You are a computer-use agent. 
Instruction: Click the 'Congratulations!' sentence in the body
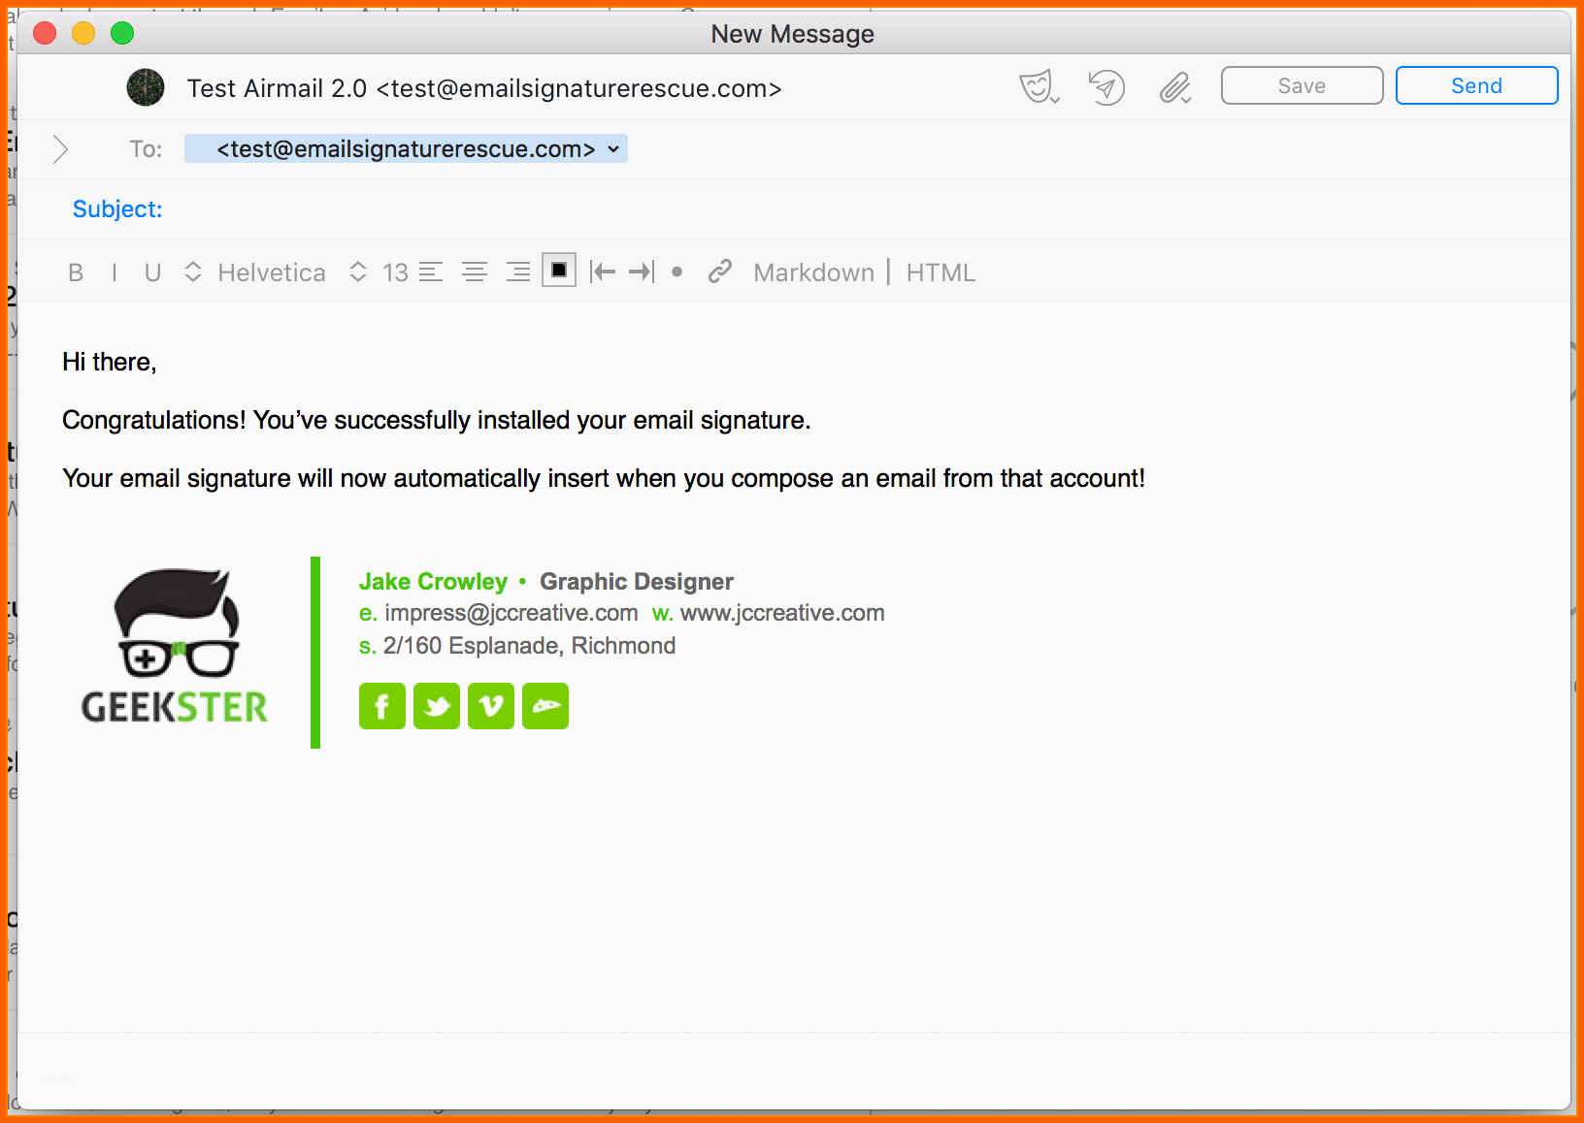(x=437, y=420)
